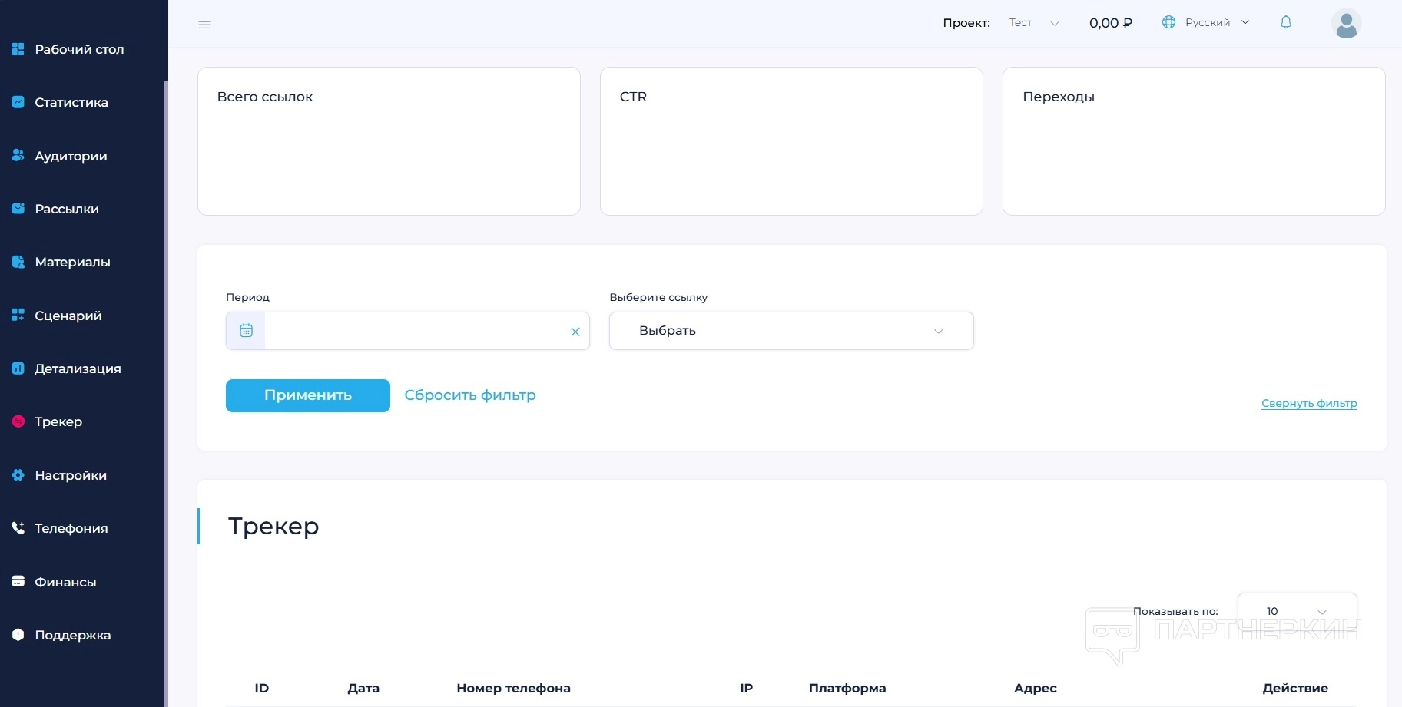1402x707 pixels.
Task: Expand the Русский language dropdown
Action: tap(1217, 22)
